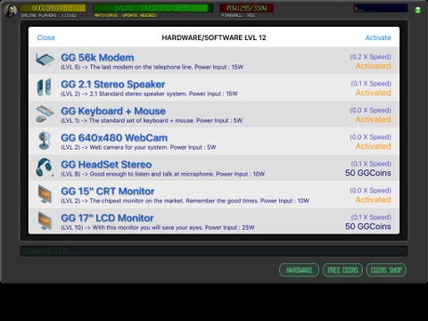Click the green online status indicator

click(x=417, y=10)
